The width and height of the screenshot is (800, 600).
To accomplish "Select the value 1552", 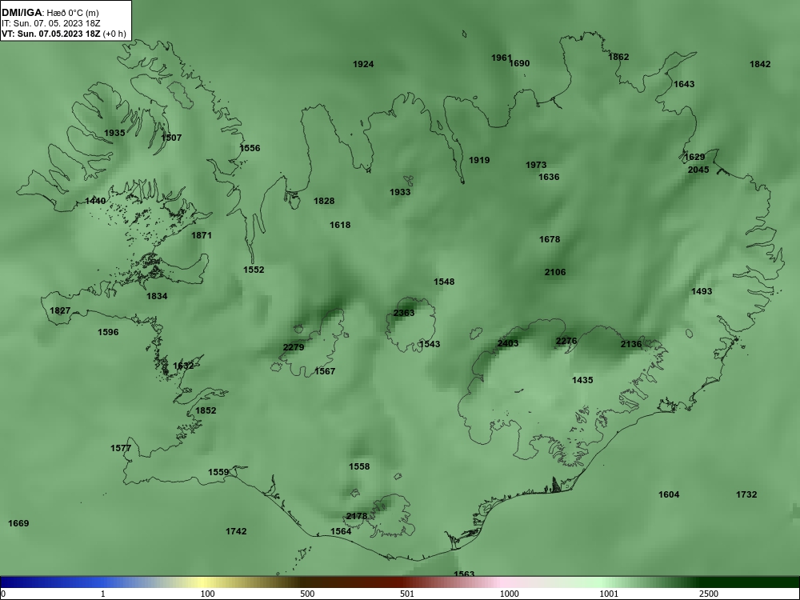I will click(254, 270).
